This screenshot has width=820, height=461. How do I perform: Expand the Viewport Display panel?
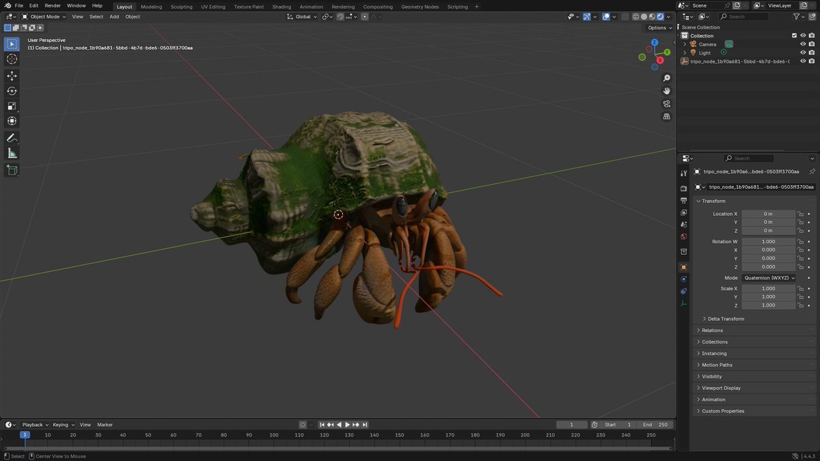(754, 388)
